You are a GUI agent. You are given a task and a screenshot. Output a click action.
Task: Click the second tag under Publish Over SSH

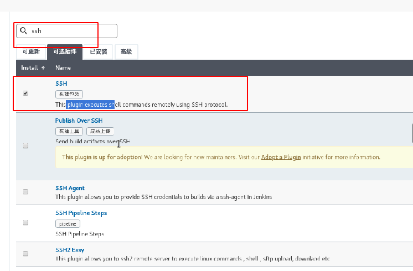(x=100, y=131)
